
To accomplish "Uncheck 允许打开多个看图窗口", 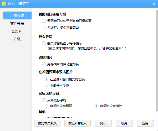I will coord(44,28).
